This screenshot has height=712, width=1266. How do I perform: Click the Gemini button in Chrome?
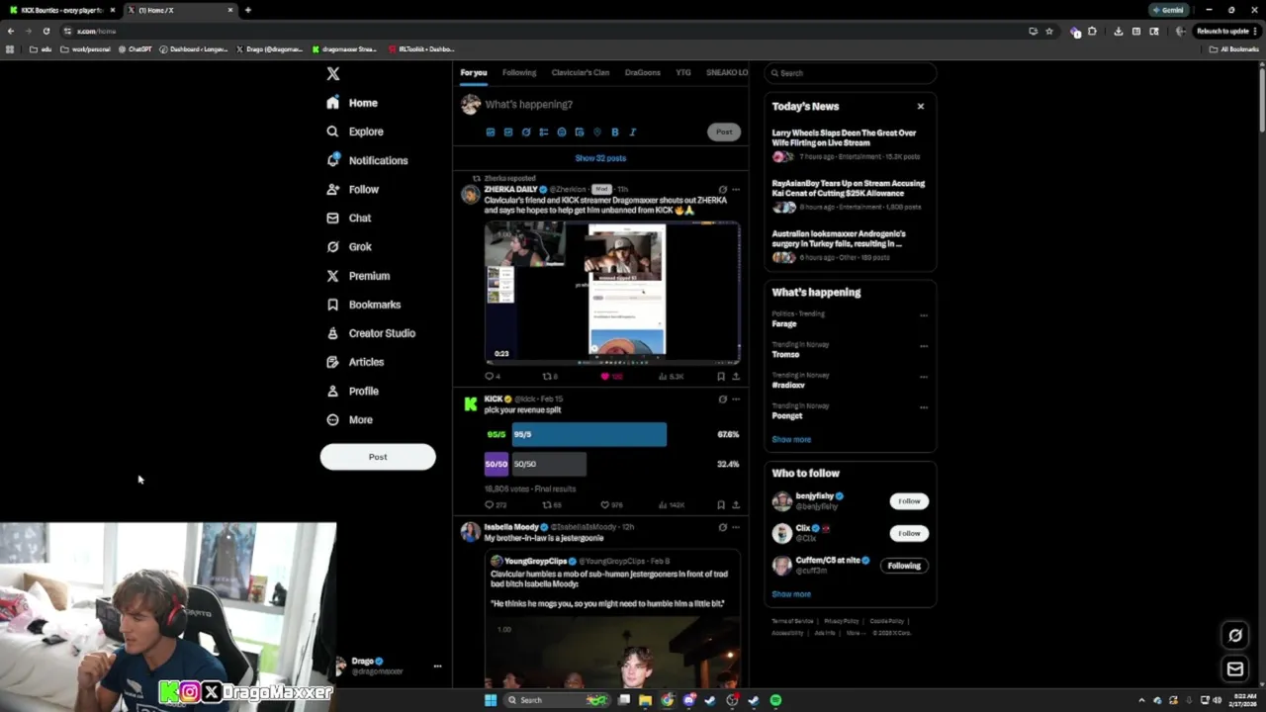1168,10
